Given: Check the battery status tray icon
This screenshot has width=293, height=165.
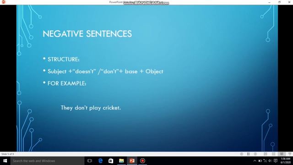Looking at the screenshot, I should [x=260, y=161].
